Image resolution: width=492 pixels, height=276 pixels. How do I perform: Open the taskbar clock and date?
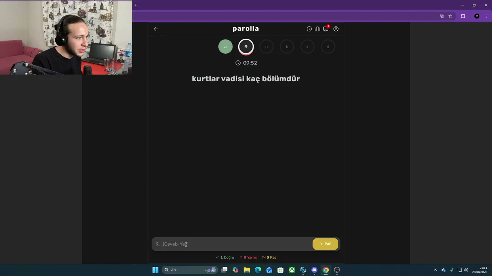coord(480,270)
